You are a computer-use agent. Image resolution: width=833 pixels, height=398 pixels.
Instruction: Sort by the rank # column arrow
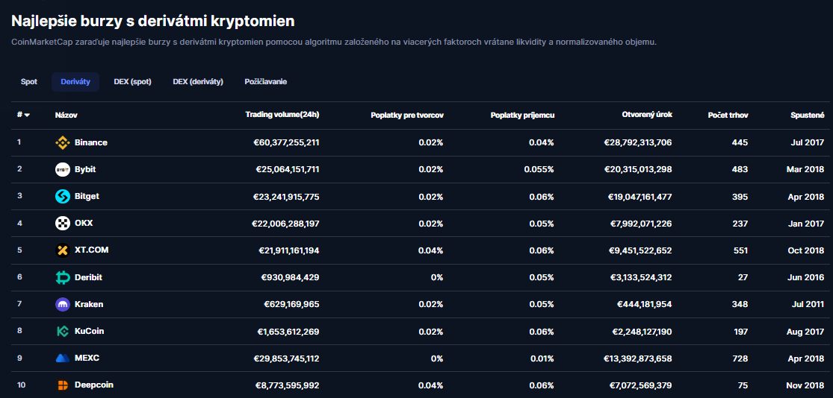pyautogui.click(x=27, y=116)
